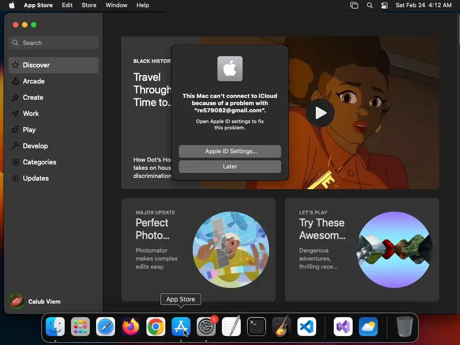Launch Visual Studio Code from the Dock
Viewport: 460px width, 345px height.
[306, 327]
